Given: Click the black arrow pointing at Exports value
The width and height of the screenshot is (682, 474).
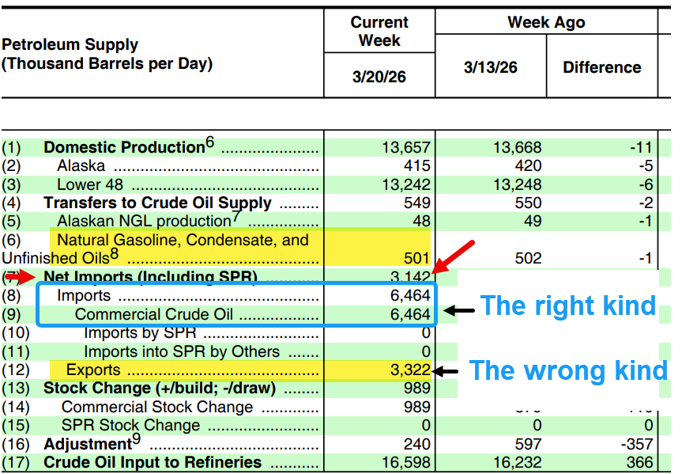Looking at the screenshot, I should (444, 371).
